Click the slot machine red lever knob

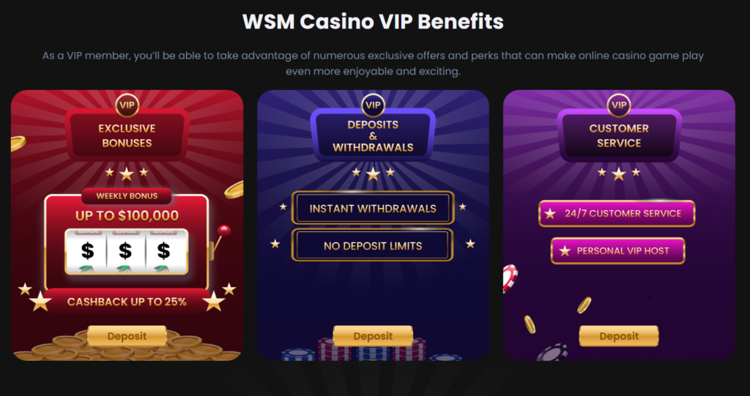pyautogui.click(x=224, y=231)
